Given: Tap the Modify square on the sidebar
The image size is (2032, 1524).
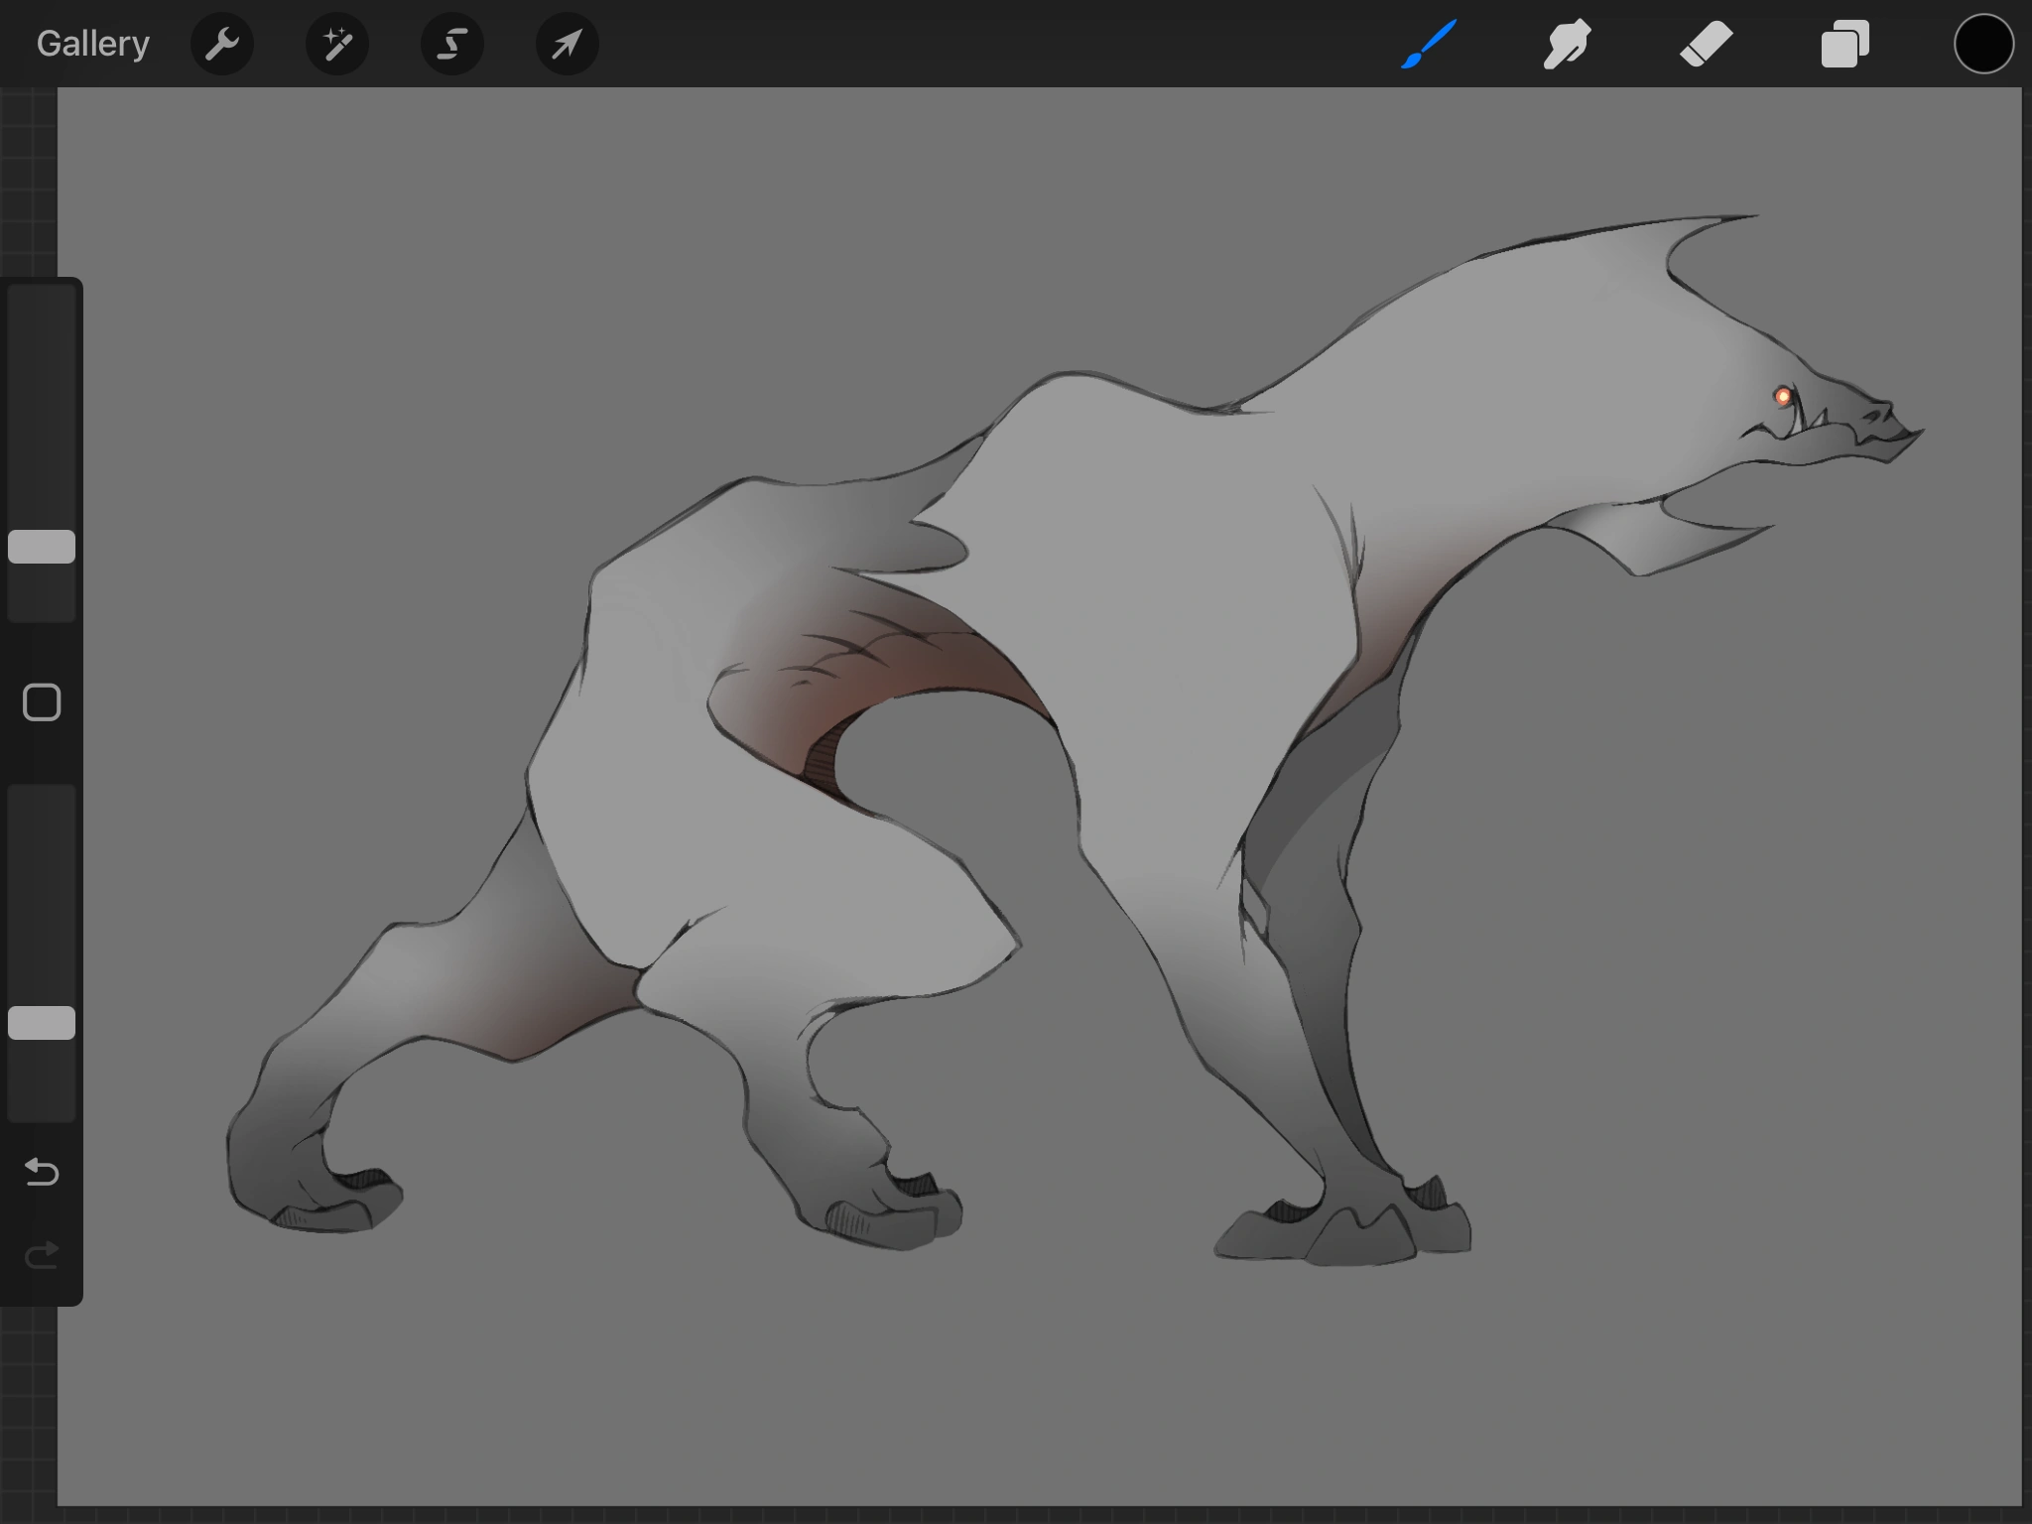Looking at the screenshot, I should point(41,701).
